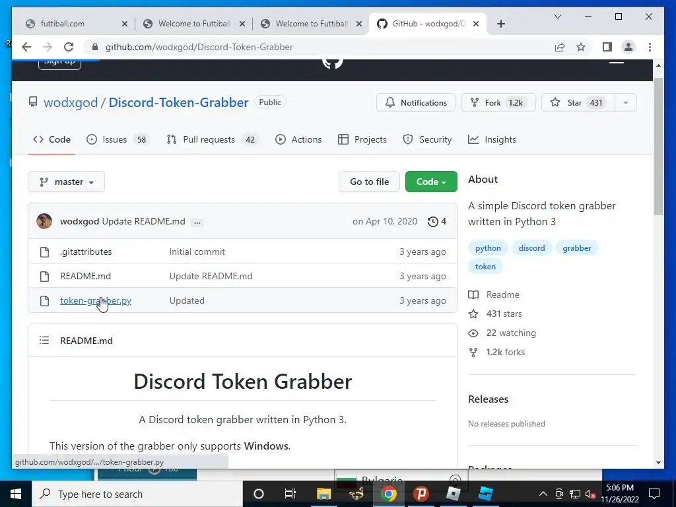Open Task View on the taskbar
Image resolution: width=676 pixels, height=507 pixels.
(x=290, y=494)
